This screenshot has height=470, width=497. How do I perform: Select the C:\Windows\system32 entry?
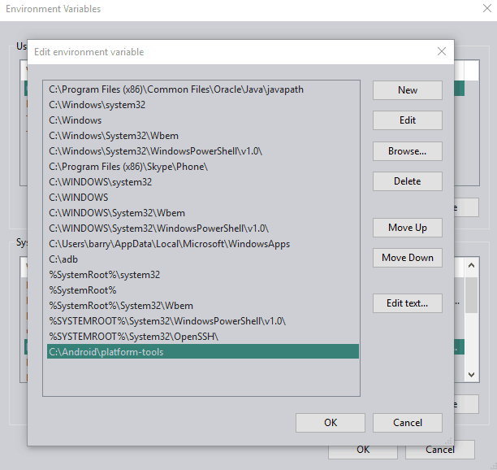[x=203, y=105]
